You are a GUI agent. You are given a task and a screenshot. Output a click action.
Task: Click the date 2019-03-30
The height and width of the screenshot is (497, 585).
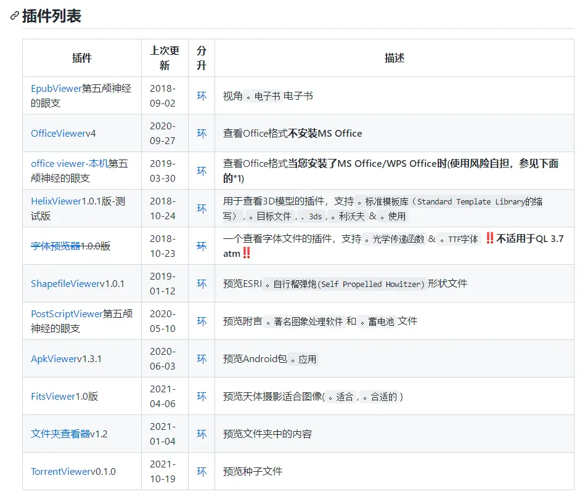163,171
